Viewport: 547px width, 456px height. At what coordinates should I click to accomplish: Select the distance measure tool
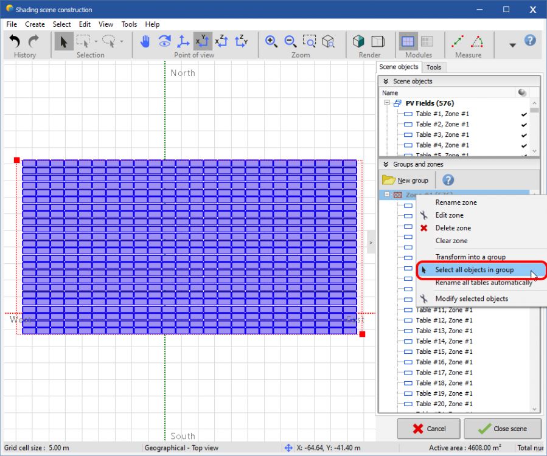(458, 41)
